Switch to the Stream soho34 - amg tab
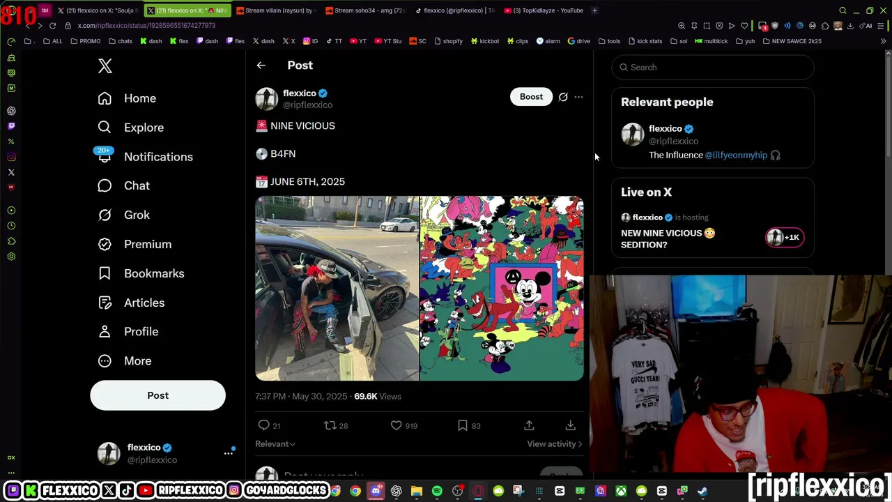Screen dimensions: 892x502 click(x=367, y=10)
